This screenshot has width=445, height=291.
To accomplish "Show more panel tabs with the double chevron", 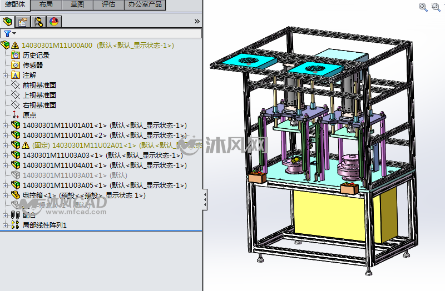I will 197,22.
